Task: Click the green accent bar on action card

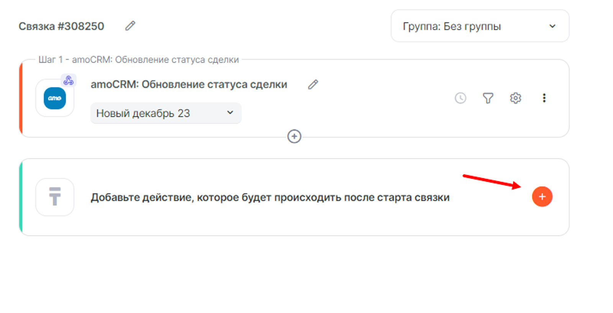Action: pos(21,197)
